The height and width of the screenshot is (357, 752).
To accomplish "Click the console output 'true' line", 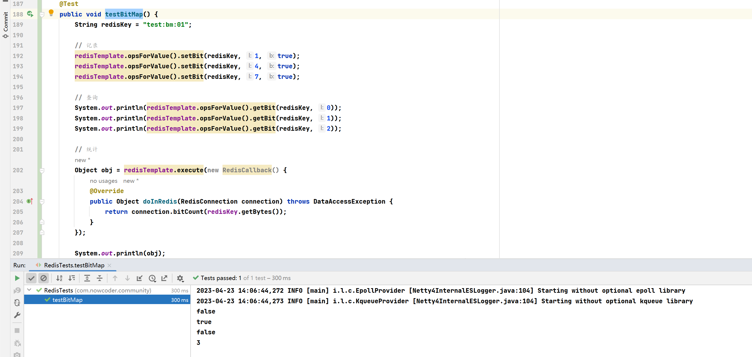I will coord(204,322).
